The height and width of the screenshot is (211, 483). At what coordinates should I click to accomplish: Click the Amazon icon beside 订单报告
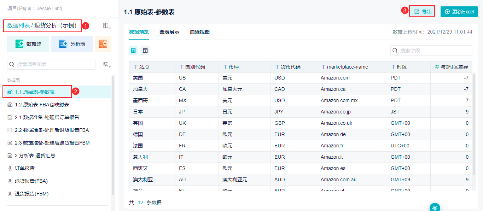point(10,168)
